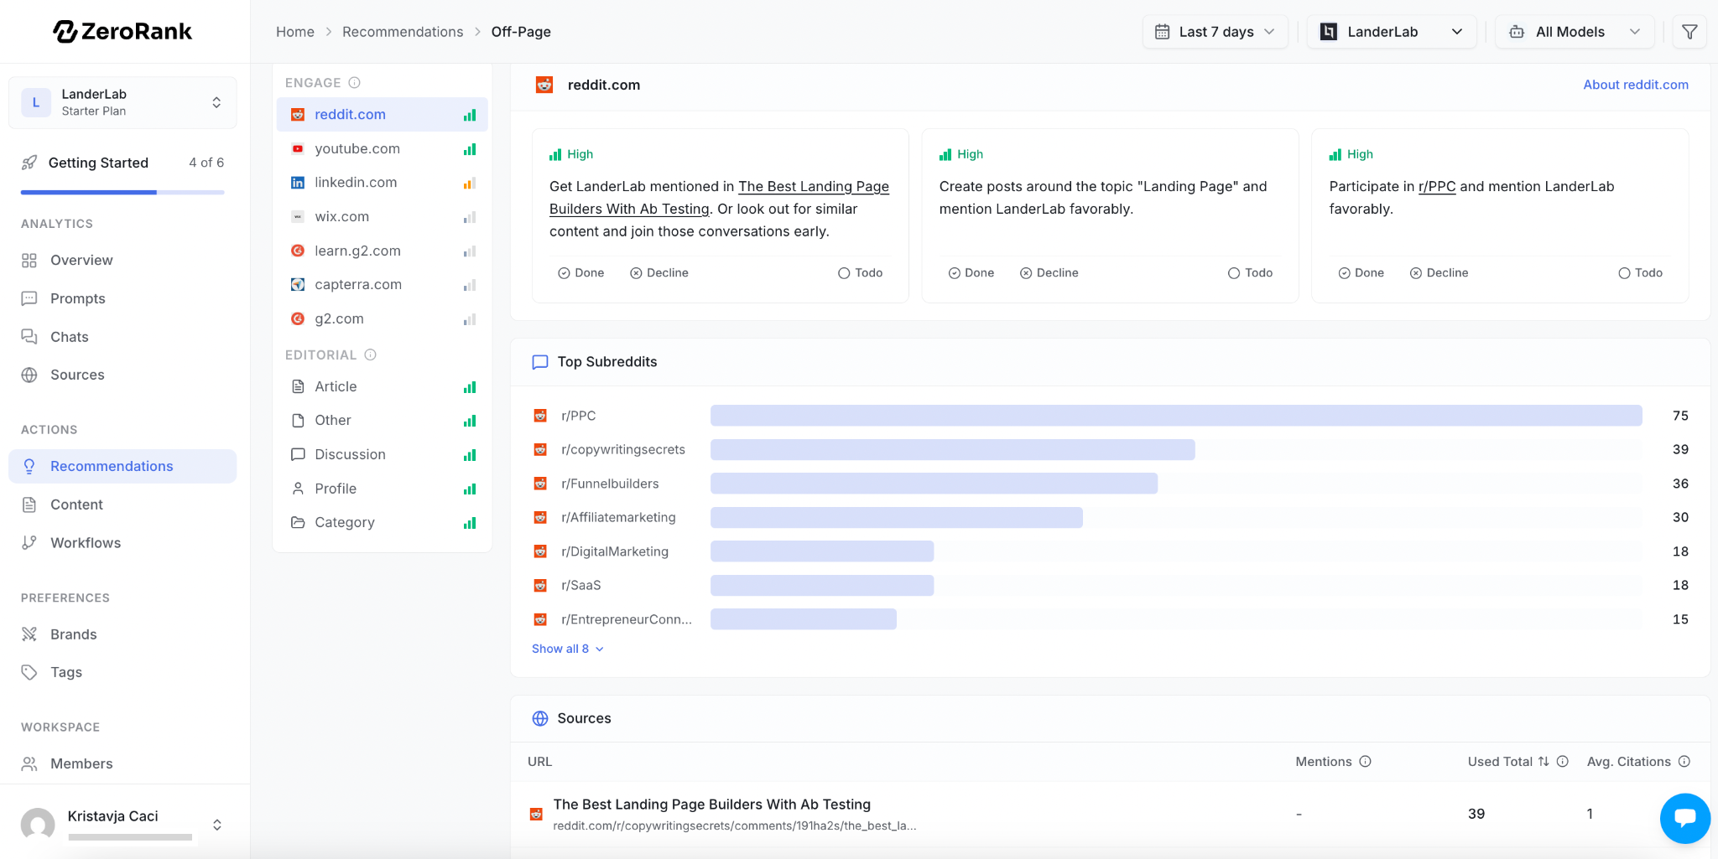Click the filter funnel icon
The height and width of the screenshot is (859, 1718).
(1689, 32)
